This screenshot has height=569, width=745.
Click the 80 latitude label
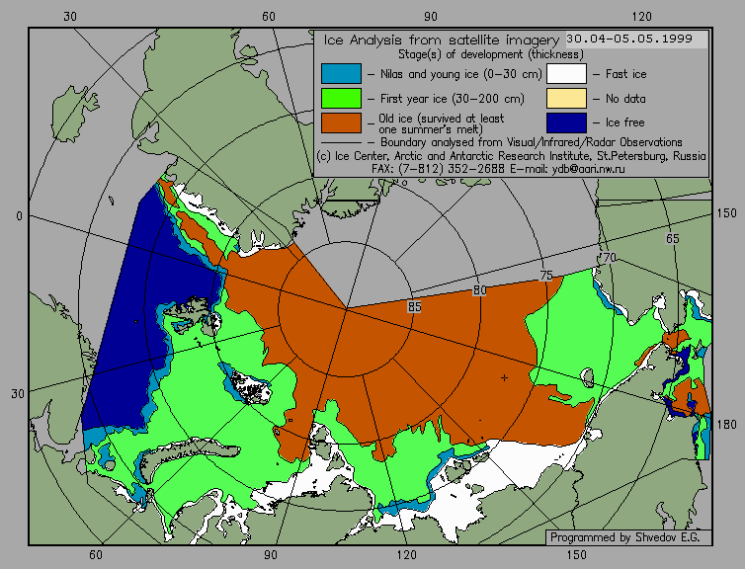point(479,290)
